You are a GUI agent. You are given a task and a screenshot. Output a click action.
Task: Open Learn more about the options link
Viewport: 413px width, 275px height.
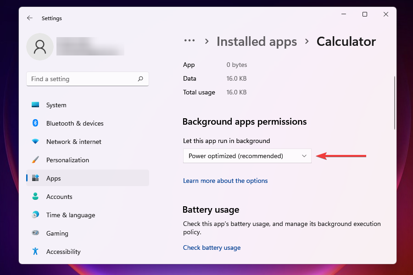225,181
